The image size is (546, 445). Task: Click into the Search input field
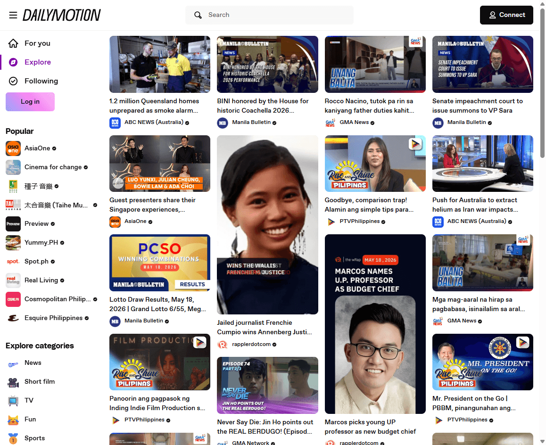[269, 15]
